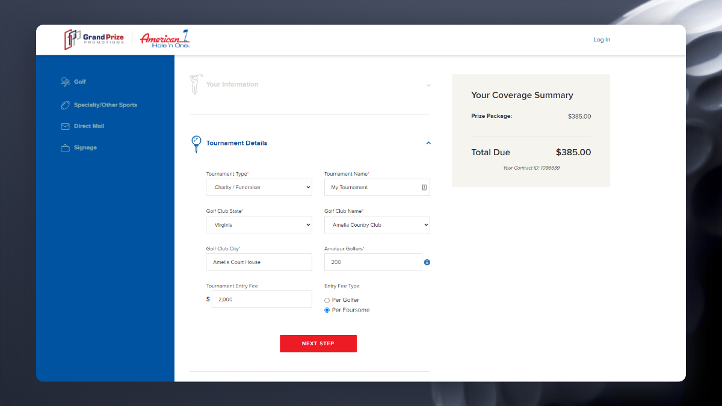Focus the Tournament Name input field

click(x=377, y=187)
